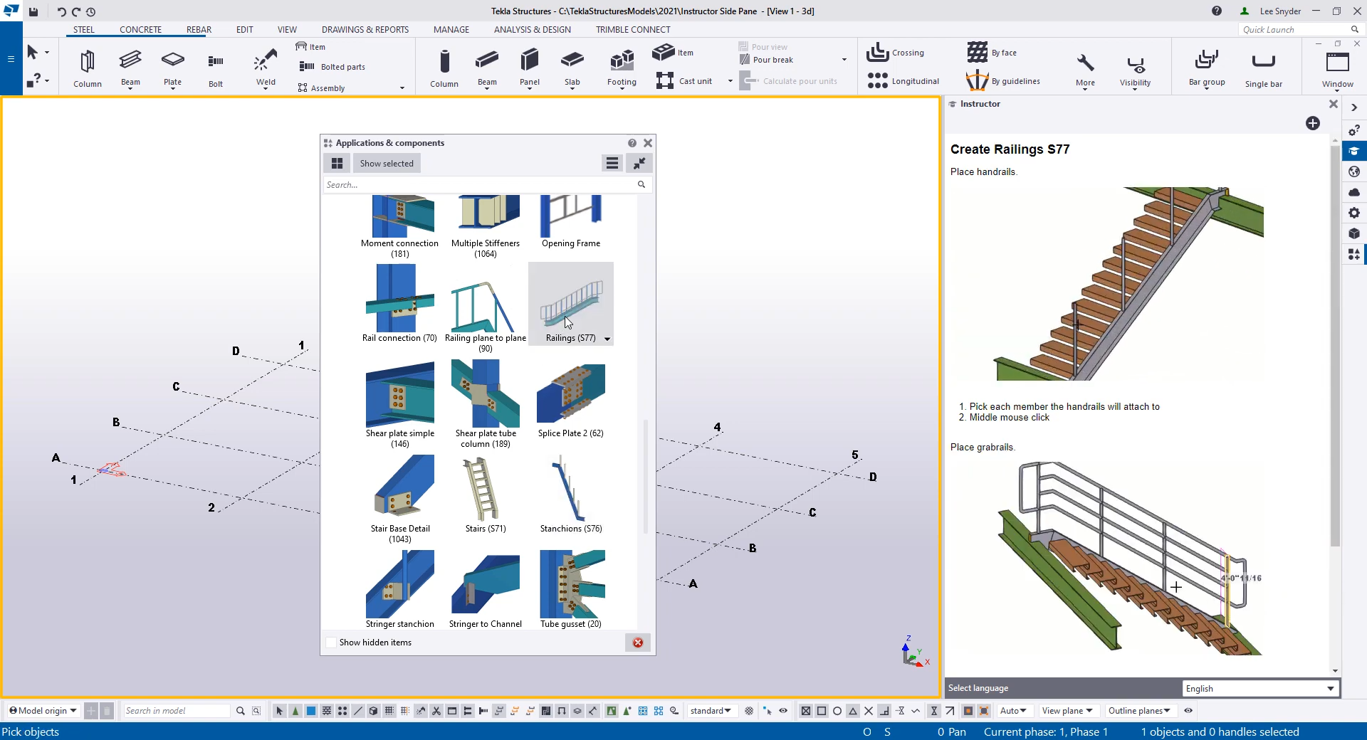Go to ANALYSIS & DESIGN tab

pos(533,30)
